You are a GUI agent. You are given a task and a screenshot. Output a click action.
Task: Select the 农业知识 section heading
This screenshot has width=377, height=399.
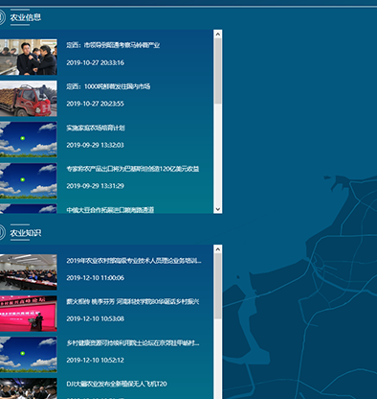[x=26, y=233]
